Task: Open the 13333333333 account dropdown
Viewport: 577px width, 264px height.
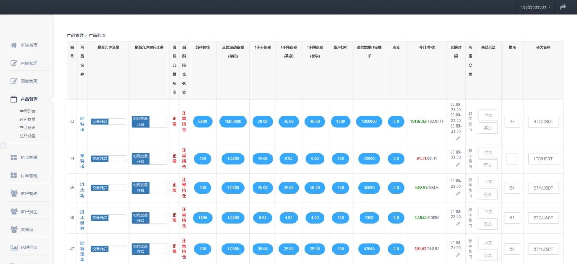Action: click(535, 7)
